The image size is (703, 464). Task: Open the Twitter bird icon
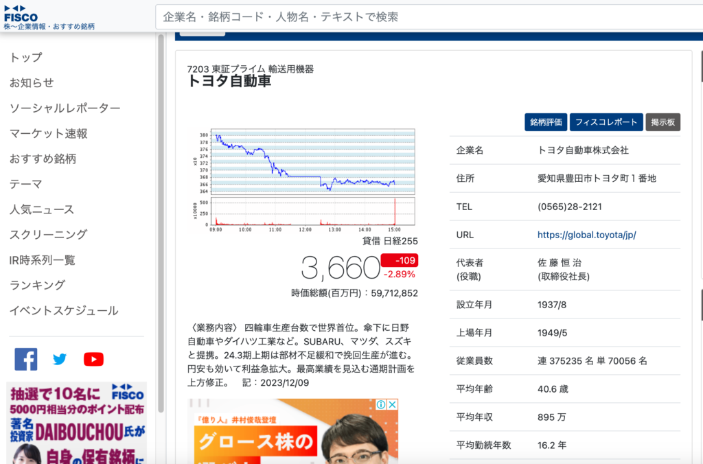pyautogui.click(x=60, y=359)
